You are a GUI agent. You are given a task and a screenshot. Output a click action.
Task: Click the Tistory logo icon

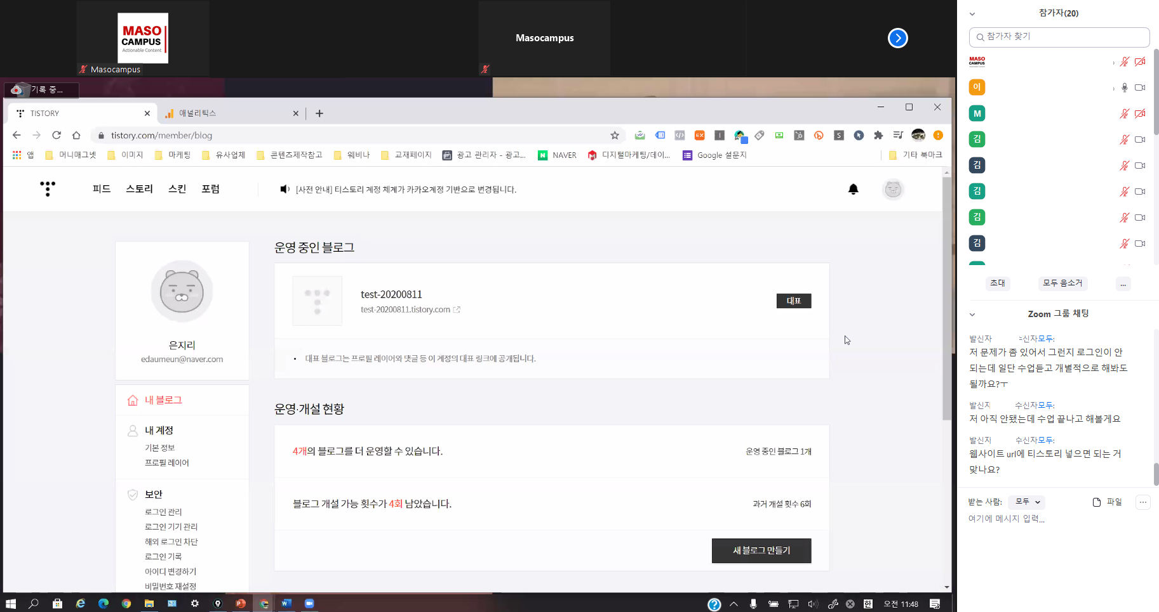click(48, 188)
